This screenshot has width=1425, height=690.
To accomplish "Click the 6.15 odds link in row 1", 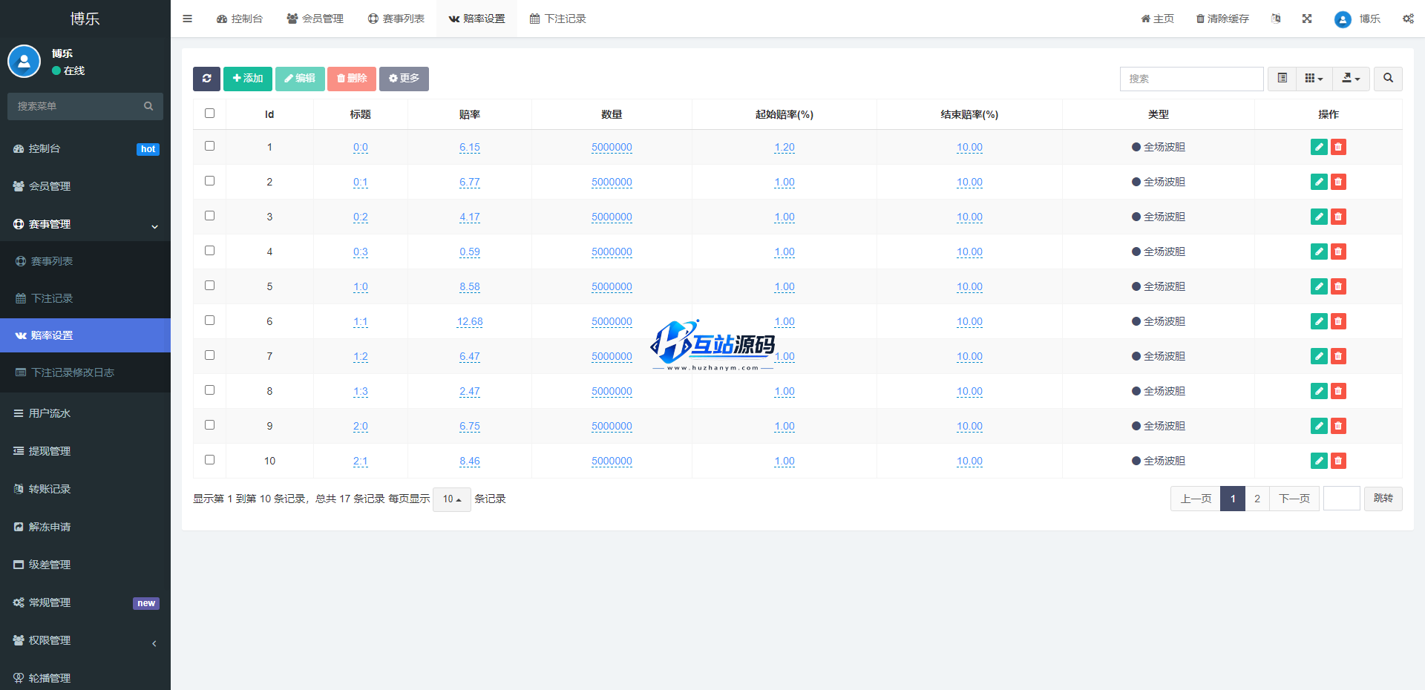I will [x=469, y=148].
